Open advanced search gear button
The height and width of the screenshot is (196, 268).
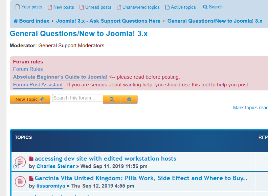click(x=129, y=100)
